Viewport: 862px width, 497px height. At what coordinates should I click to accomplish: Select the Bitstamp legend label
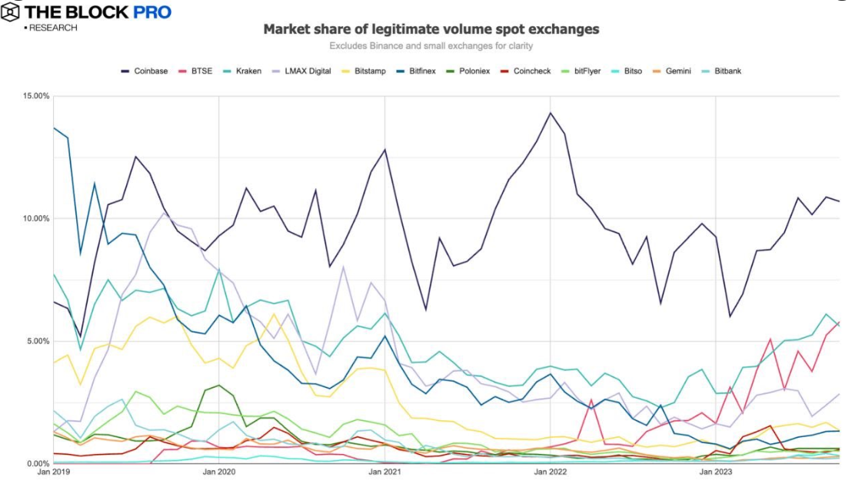(x=370, y=71)
